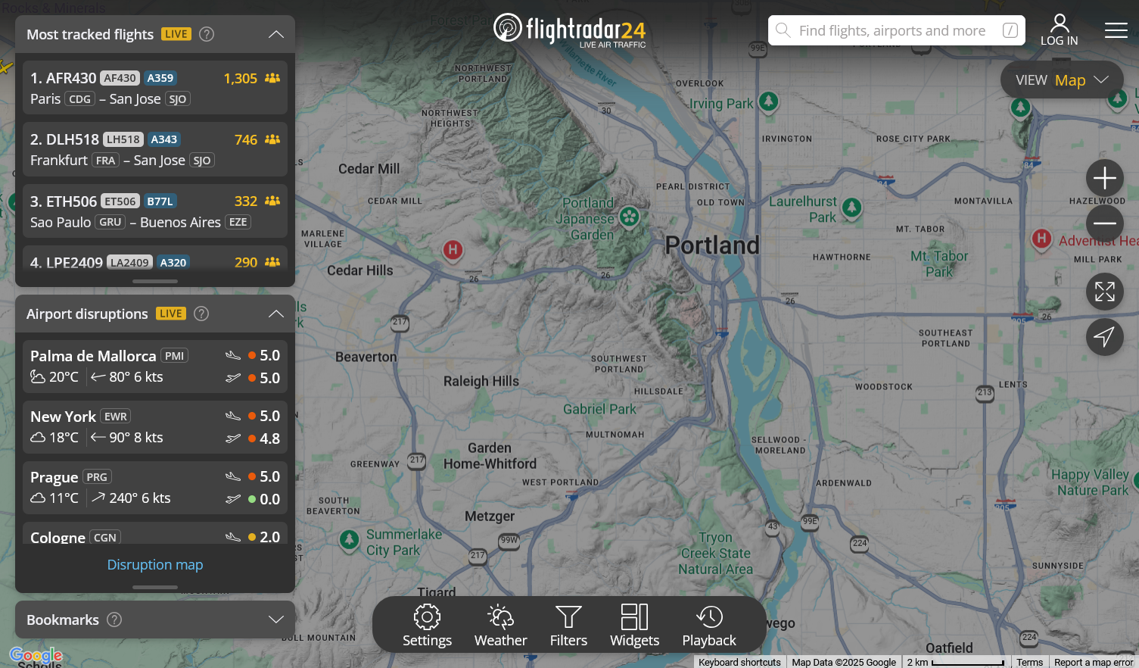Click the LIVE badge on Most tracked flights

point(176,34)
